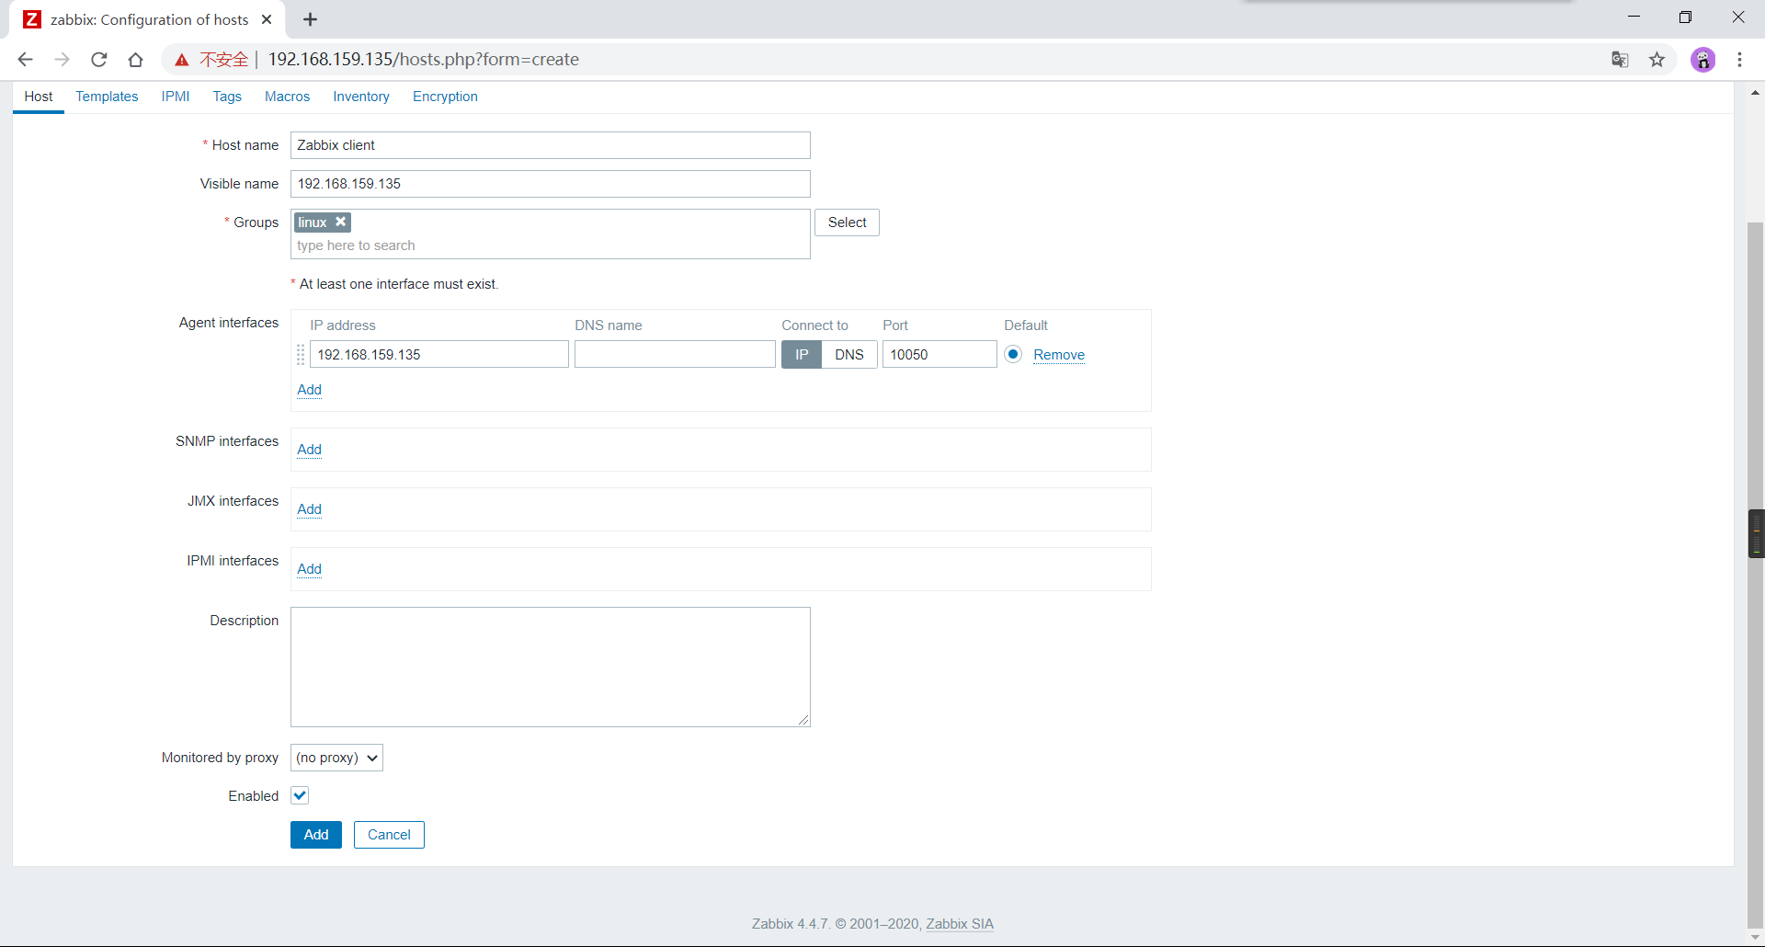This screenshot has height=947, width=1765.
Task: Click the Host name input field
Action: 551,145
